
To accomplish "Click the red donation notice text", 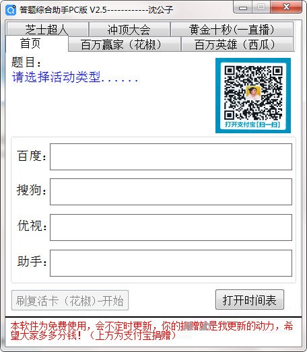I will pos(151,330).
